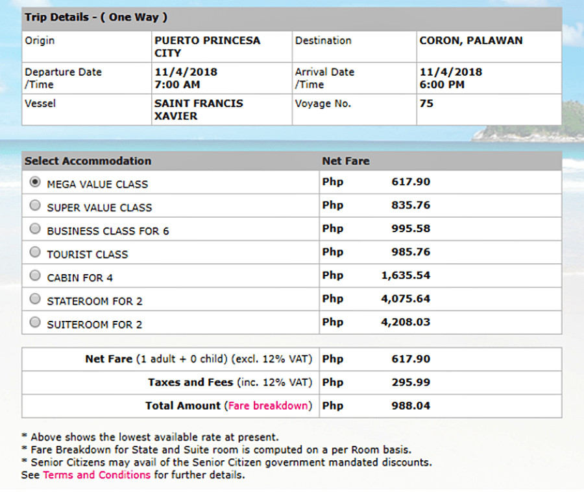The height and width of the screenshot is (492, 584).
Task: Click the Trip Details (One Way) header
Action: coord(96,18)
